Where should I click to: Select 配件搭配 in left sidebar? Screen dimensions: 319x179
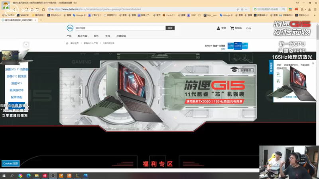[x=16, y=97]
